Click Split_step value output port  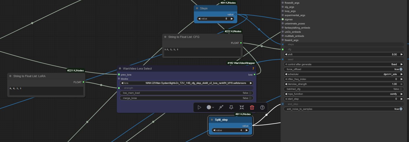coord(250,126)
